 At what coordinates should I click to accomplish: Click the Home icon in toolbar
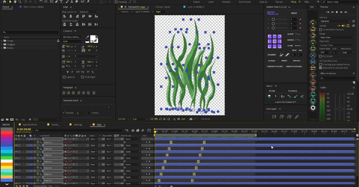point(4,2)
